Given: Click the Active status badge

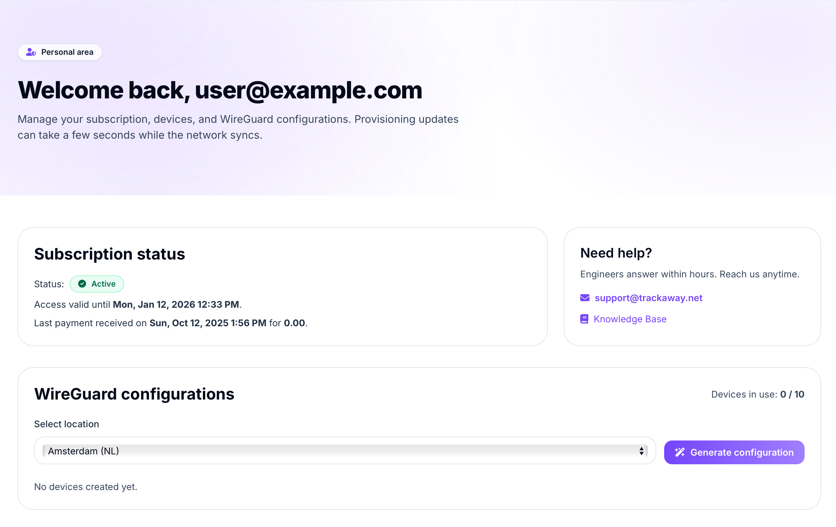Looking at the screenshot, I should tap(97, 284).
